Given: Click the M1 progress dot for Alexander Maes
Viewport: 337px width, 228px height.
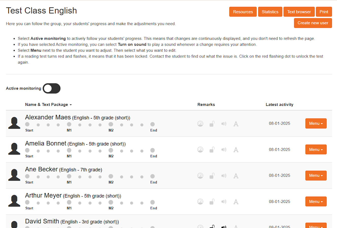Looking at the screenshot, I should 69,124.
